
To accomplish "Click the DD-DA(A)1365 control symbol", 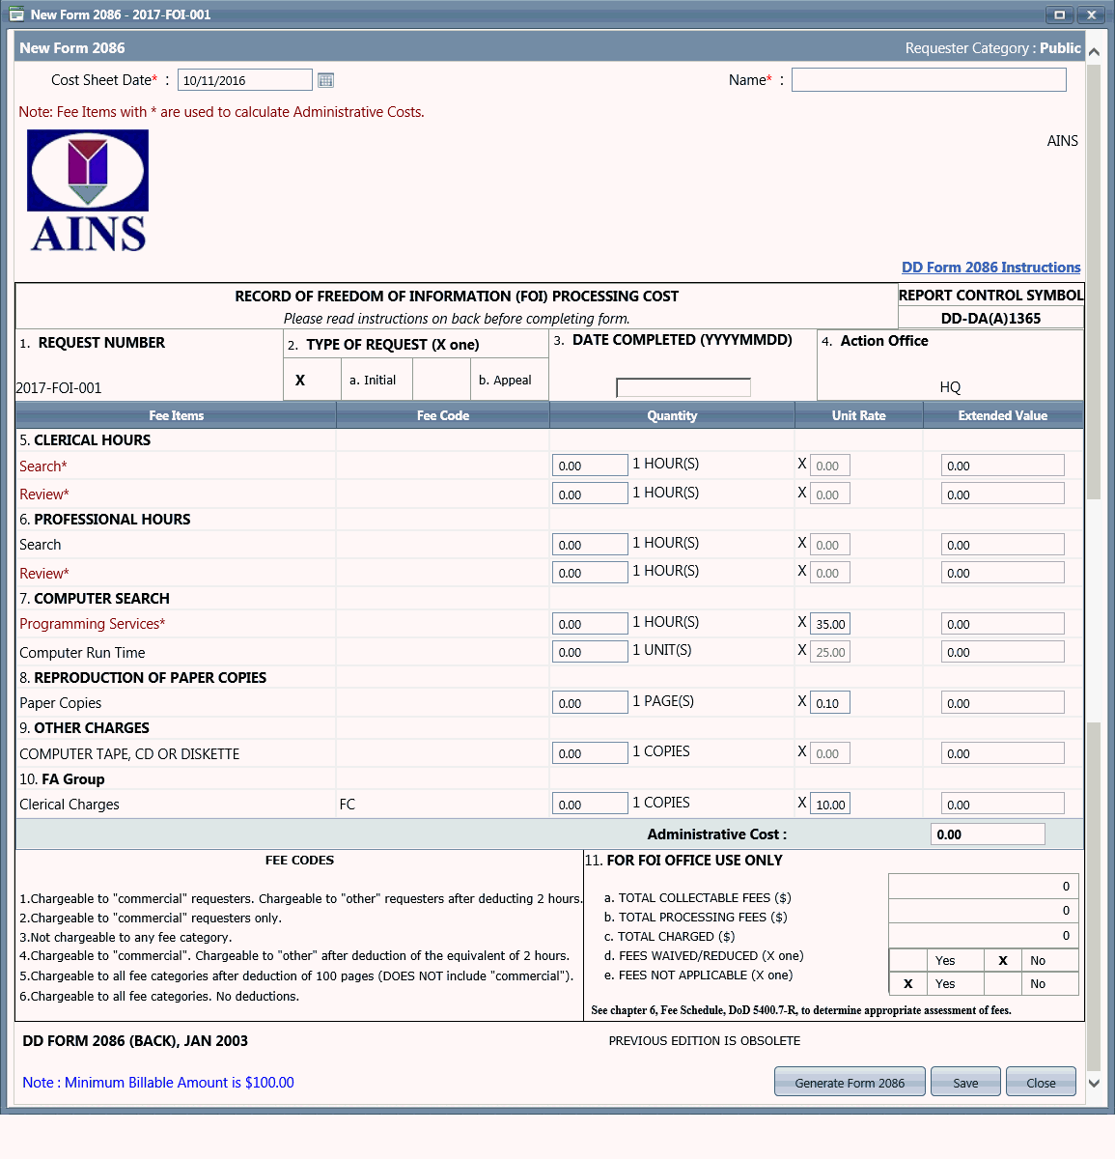I will [990, 319].
